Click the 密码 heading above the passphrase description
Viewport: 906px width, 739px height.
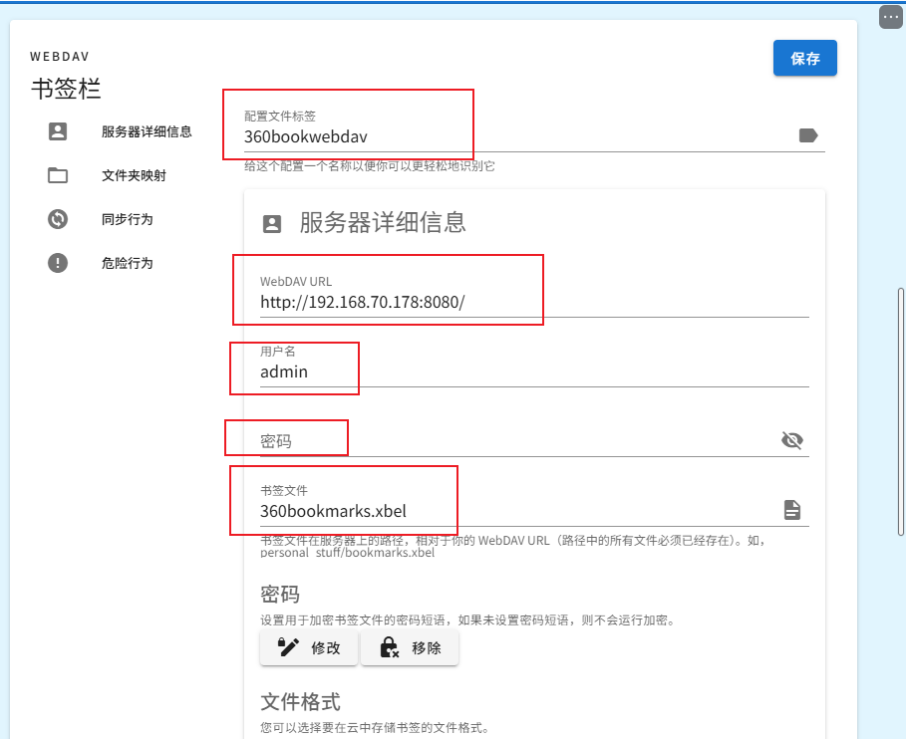click(x=280, y=594)
